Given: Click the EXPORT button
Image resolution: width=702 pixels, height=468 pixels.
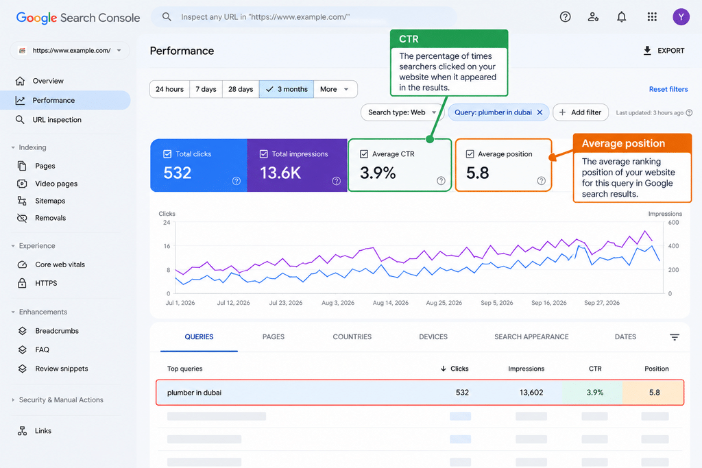Looking at the screenshot, I should [x=664, y=51].
